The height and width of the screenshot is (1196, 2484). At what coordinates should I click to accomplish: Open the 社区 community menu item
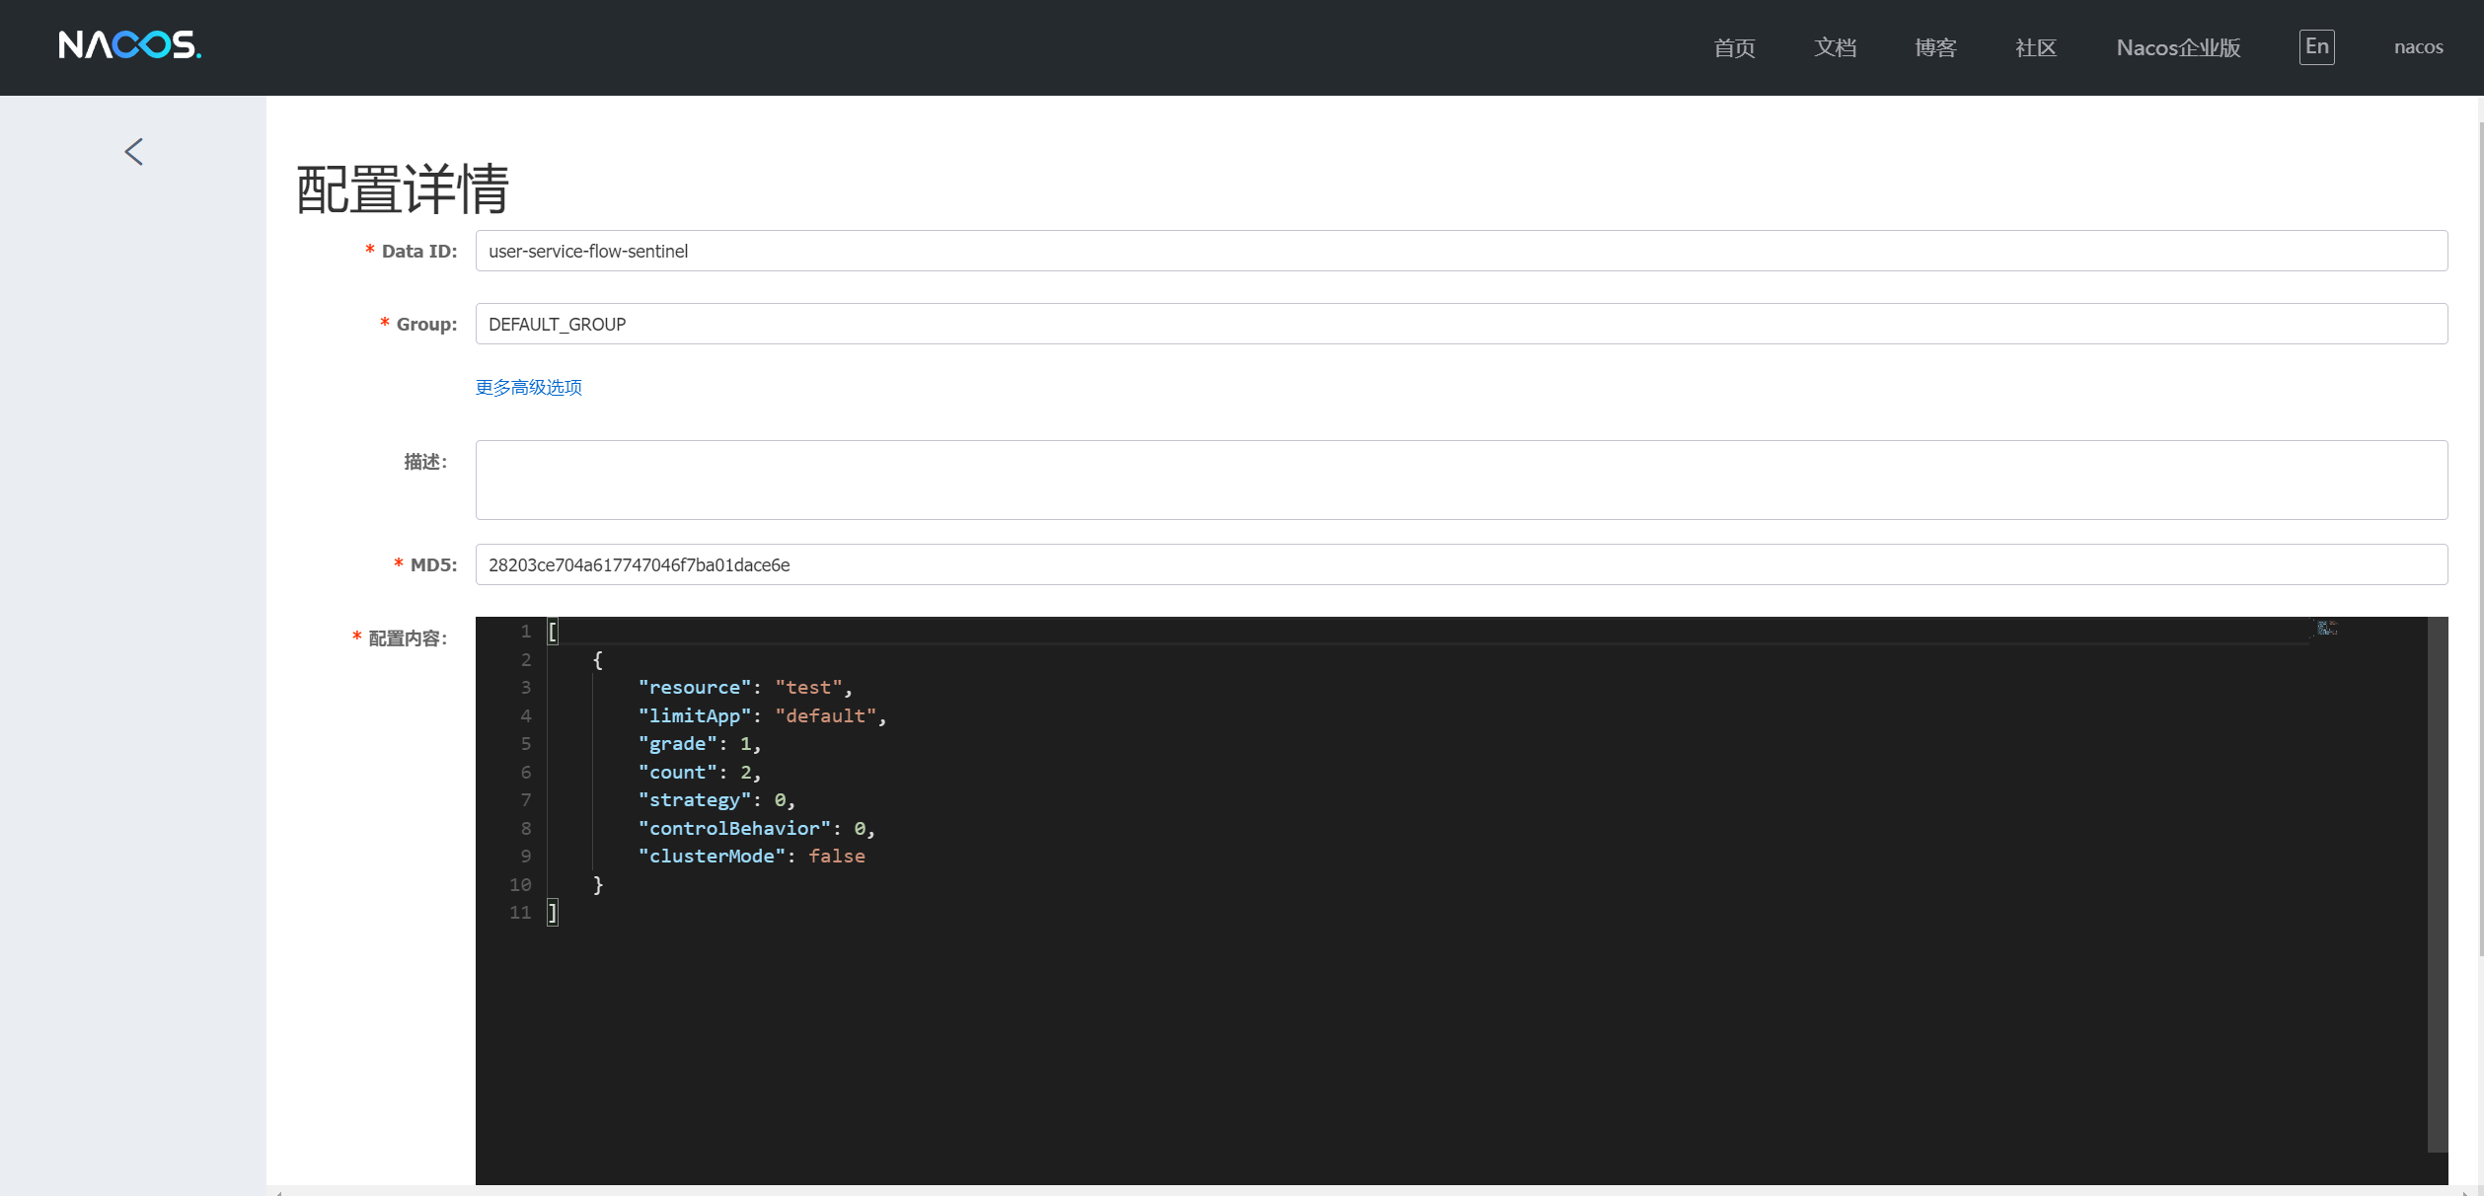(x=2036, y=47)
